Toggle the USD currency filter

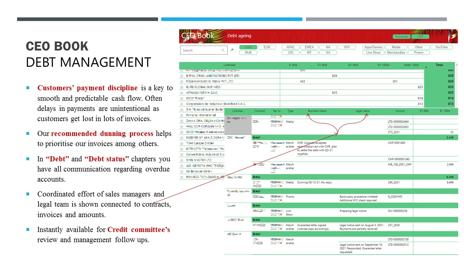point(248,47)
